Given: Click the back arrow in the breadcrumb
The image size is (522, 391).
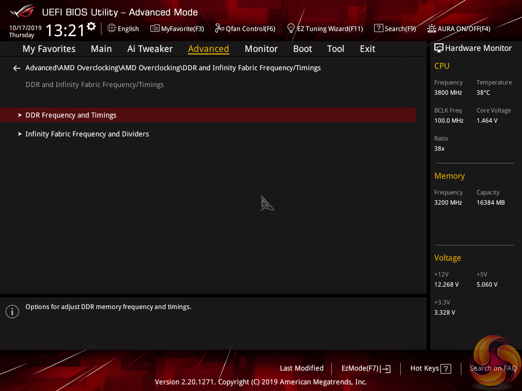Looking at the screenshot, I should [17, 68].
